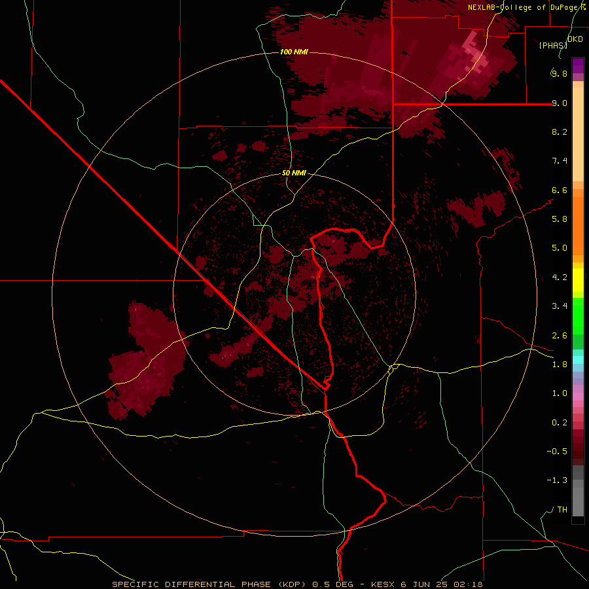This screenshot has height=589, width=589.
Task: Click the 4.2 scale label
Action: click(560, 277)
